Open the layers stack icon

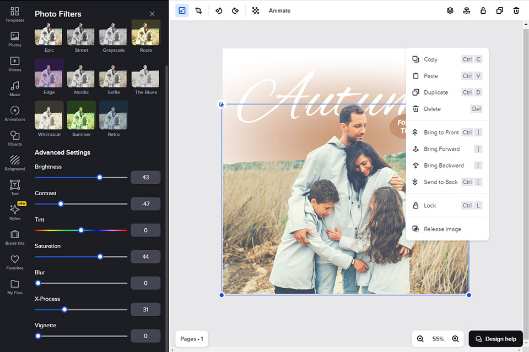[x=450, y=10]
